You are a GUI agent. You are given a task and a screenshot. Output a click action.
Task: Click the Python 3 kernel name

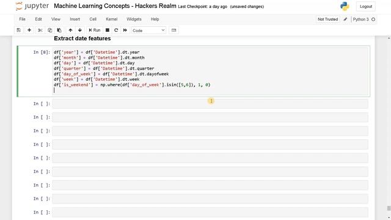pos(360,19)
